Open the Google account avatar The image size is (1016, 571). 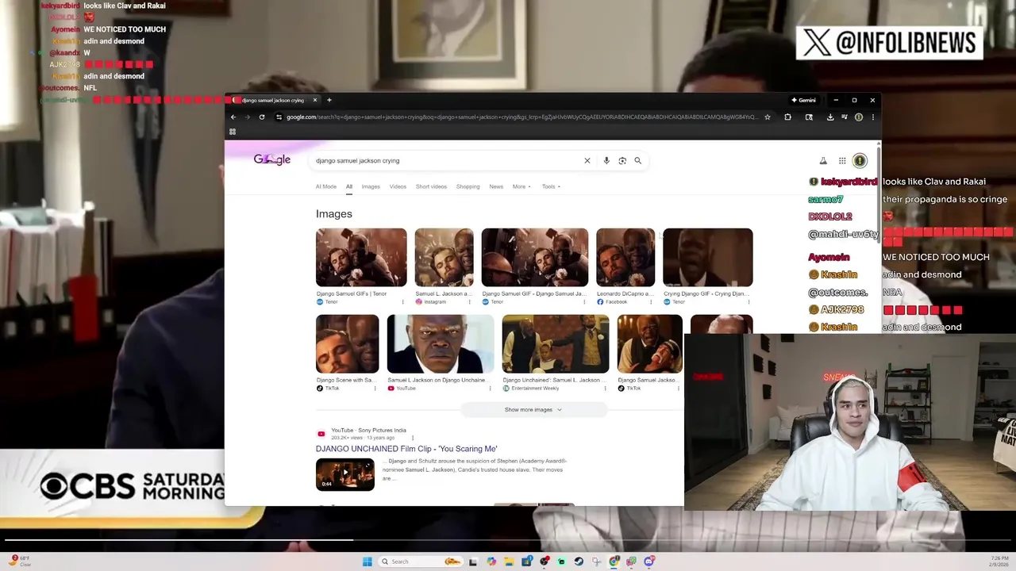point(860,161)
